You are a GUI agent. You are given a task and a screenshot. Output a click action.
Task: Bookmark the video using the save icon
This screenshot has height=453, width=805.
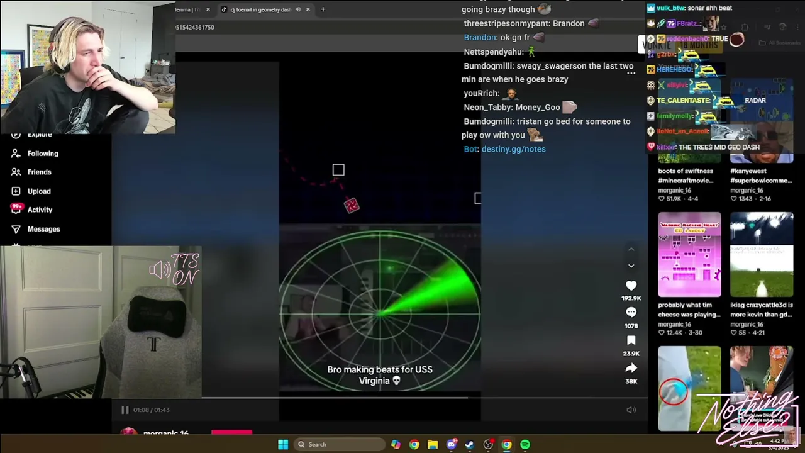631,340
